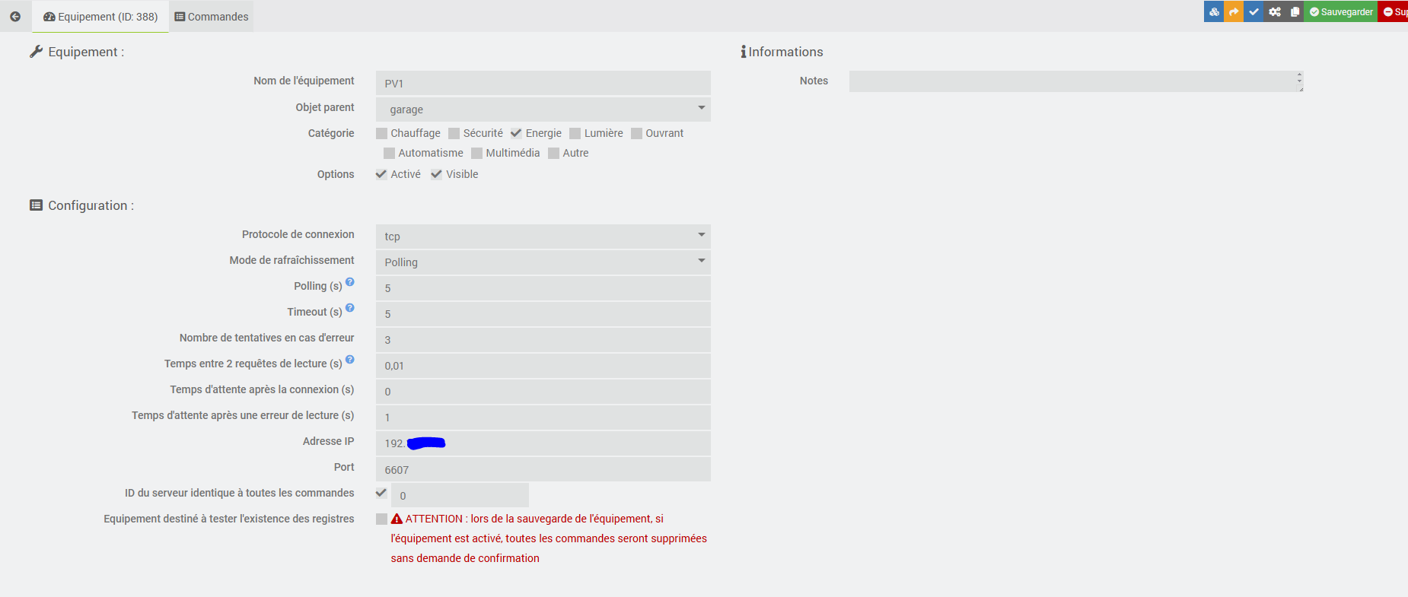
Task: Click the wait time after read error field
Action: pos(543,418)
